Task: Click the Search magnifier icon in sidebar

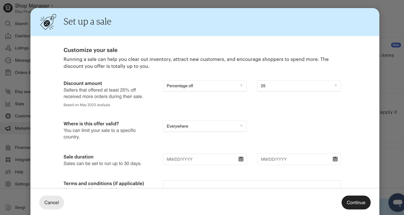Action: coord(8,23)
